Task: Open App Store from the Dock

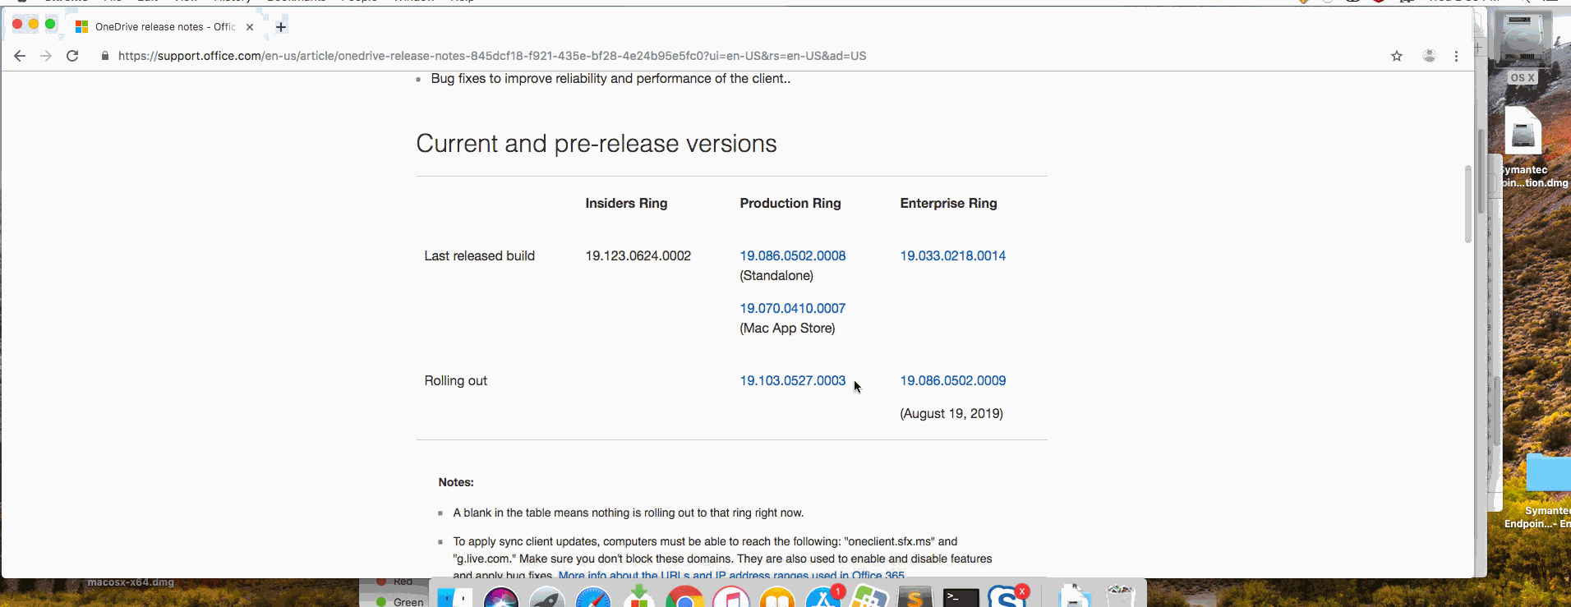Action: (823, 597)
